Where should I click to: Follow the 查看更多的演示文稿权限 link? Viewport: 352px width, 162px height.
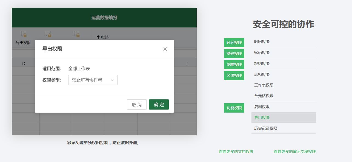pos(295,152)
